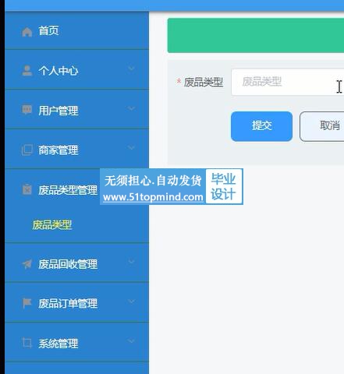This screenshot has height=374, width=344.
Task: Expand the 系统管理 chevron arrow
Action: pyautogui.click(x=131, y=340)
